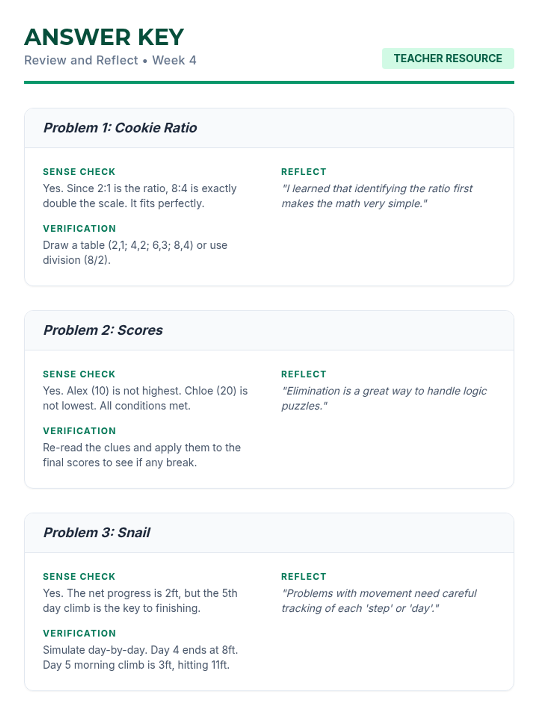
Task: Click the SENSE CHECK label under Scores
Action: (79, 374)
